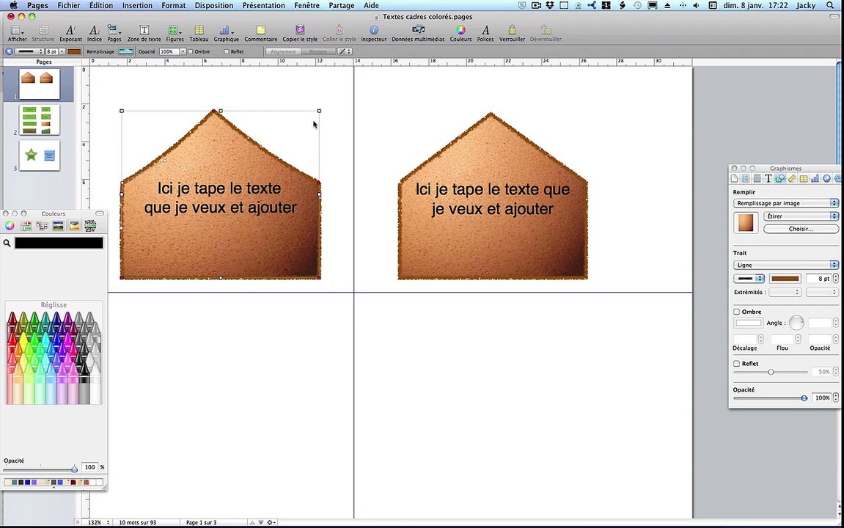Add a Commentaire note

click(x=260, y=34)
